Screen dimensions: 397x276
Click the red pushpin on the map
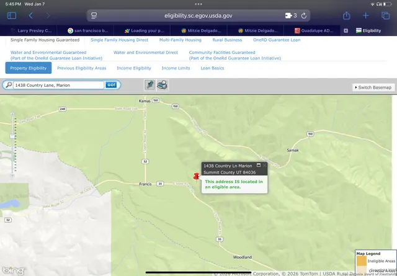[197, 176]
